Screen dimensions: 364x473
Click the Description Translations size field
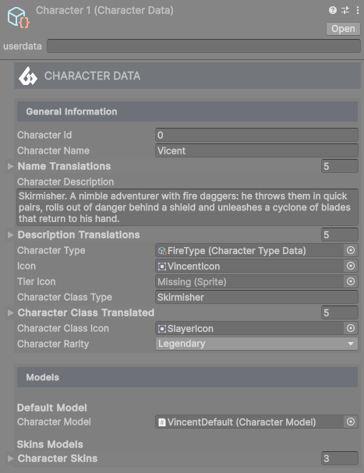pyautogui.click(x=340, y=235)
